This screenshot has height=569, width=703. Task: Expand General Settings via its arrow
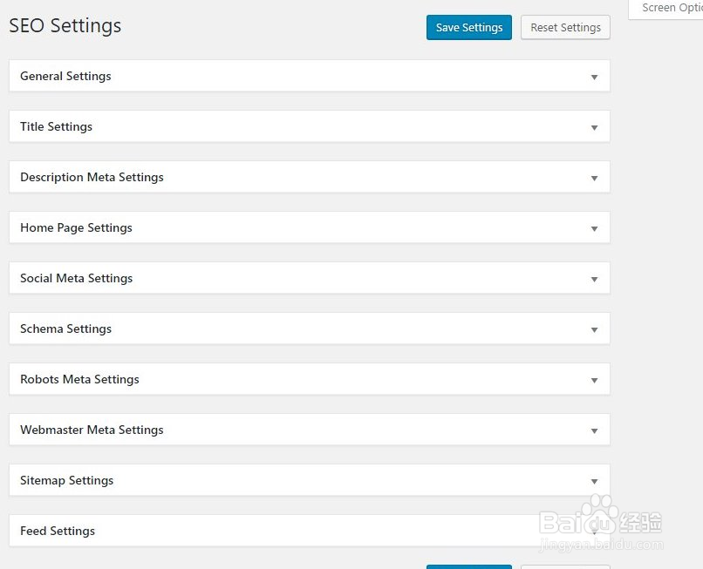pyautogui.click(x=594, y=77)
